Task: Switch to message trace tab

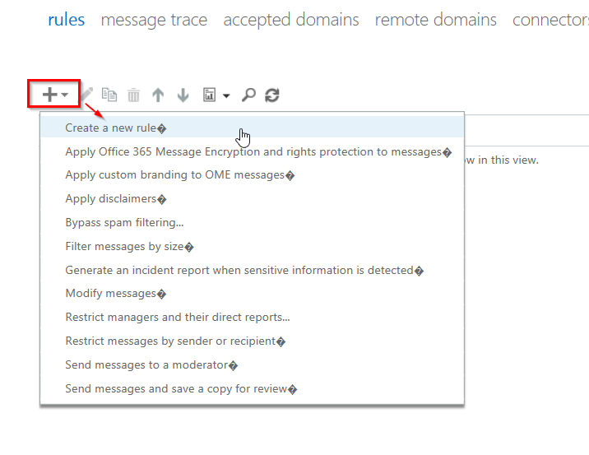Action: (154, 20)
